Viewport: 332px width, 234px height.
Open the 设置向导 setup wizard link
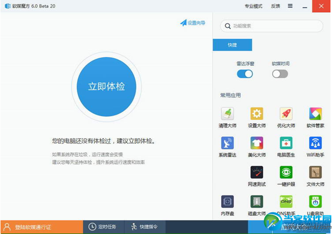pos(193,23)
